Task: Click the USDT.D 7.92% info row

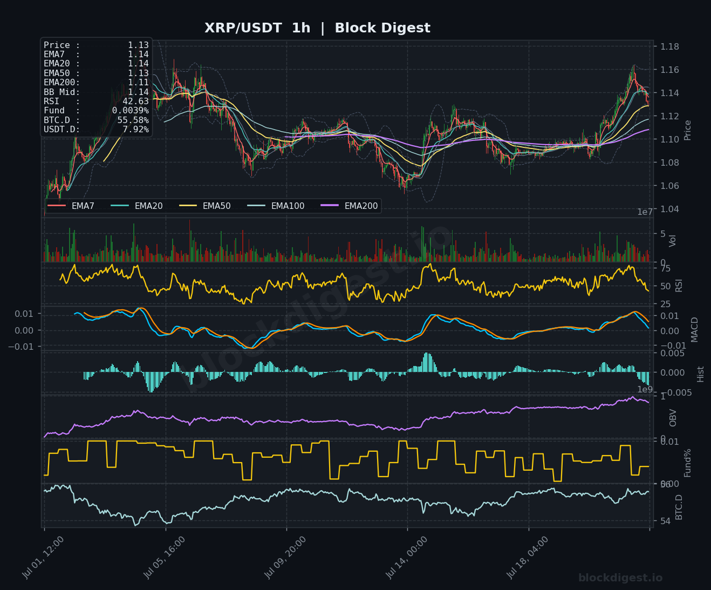Action: click(x=96, y=130)
